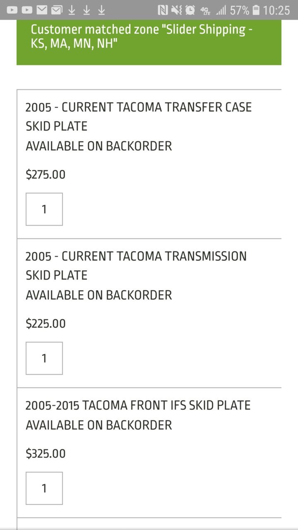Image resolution: width=298 pixels, height=530 pixels.
Task: Open the 2005 - Current Tacoma Transfer Case Skid Plate title
Action: [139, 116]
